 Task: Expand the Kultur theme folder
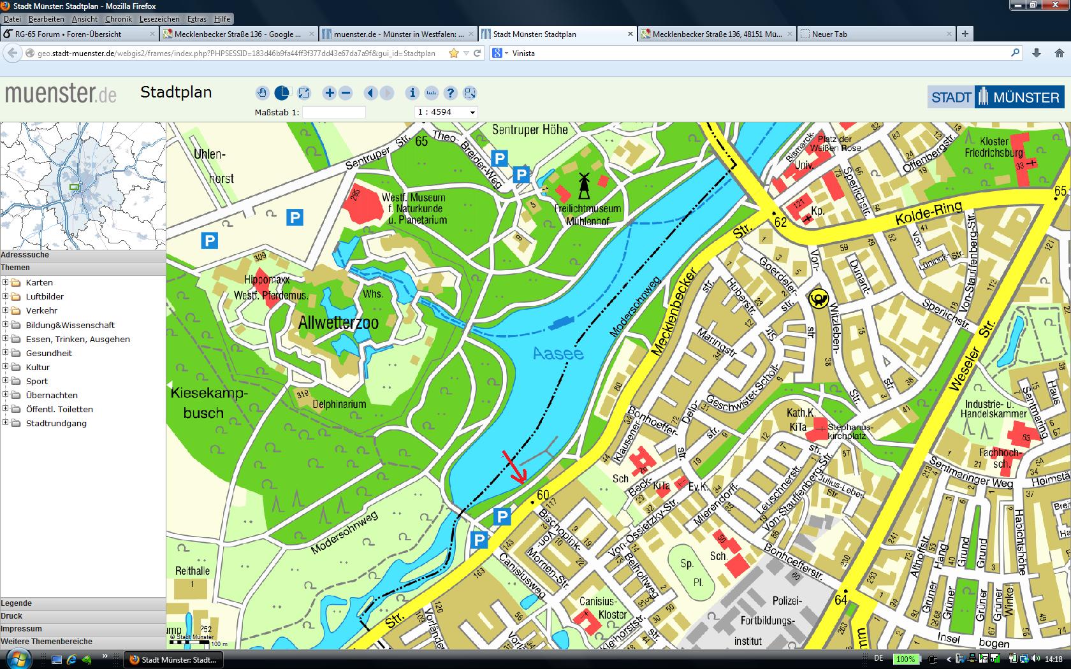tap(5, 367)
